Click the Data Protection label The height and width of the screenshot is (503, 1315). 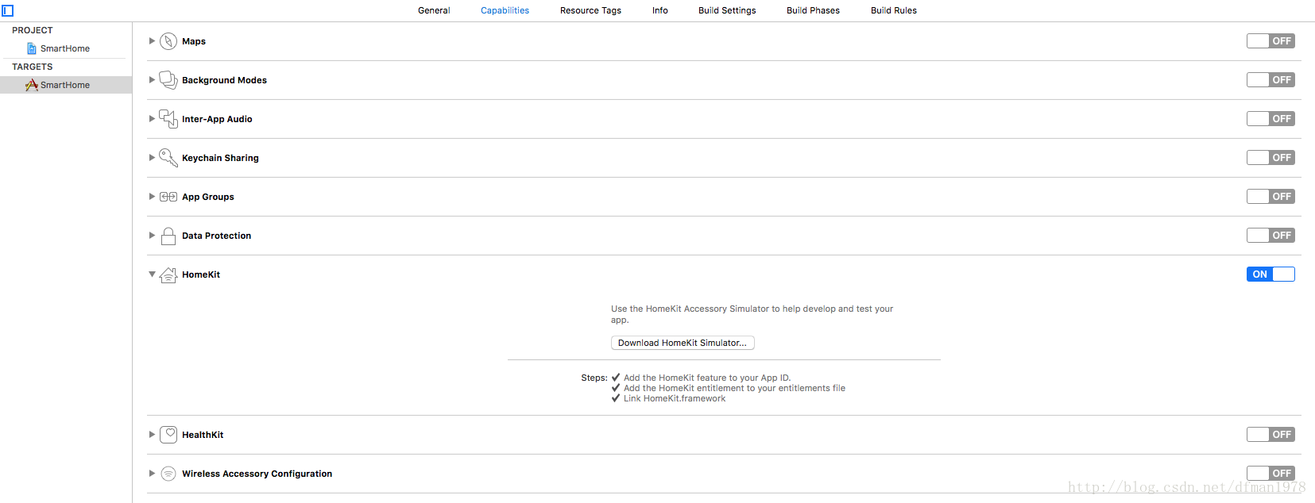pyautogui.click(x=216, y=236)
